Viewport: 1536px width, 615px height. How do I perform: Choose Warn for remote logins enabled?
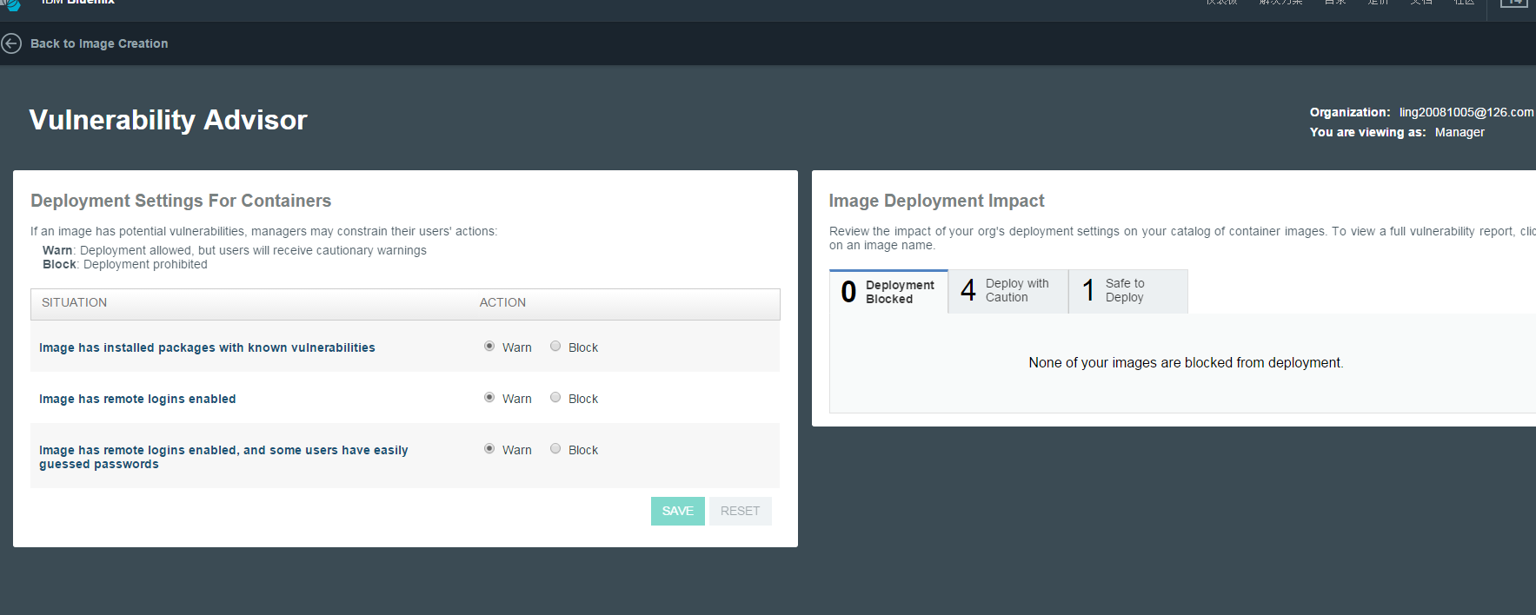coord(489,398)
